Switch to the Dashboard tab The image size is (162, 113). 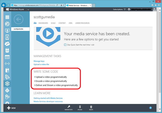[43, 23]
